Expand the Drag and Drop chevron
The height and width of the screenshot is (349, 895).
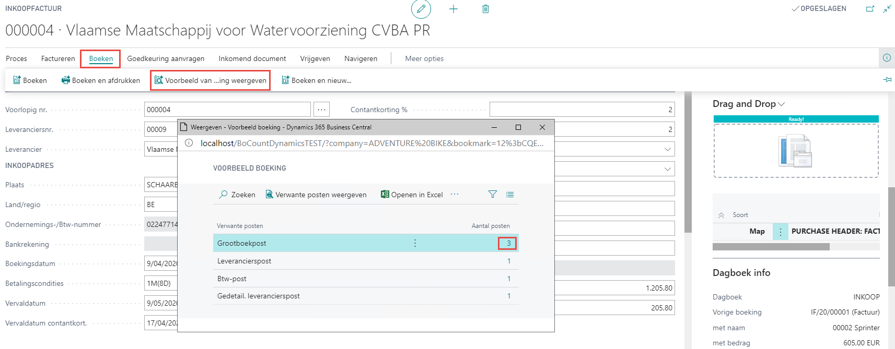[782, 104]
